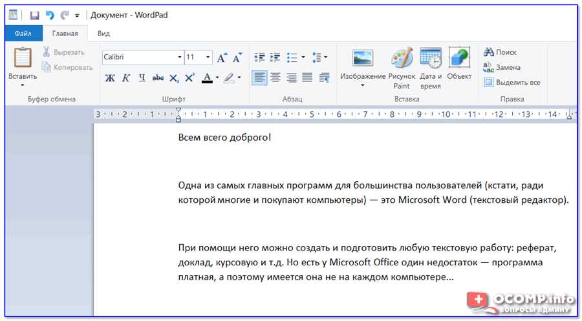Toggle bold (Ж) formatting
Viewport: 582px width, 321px height.
pyautogui.click(x=110, y=78)
